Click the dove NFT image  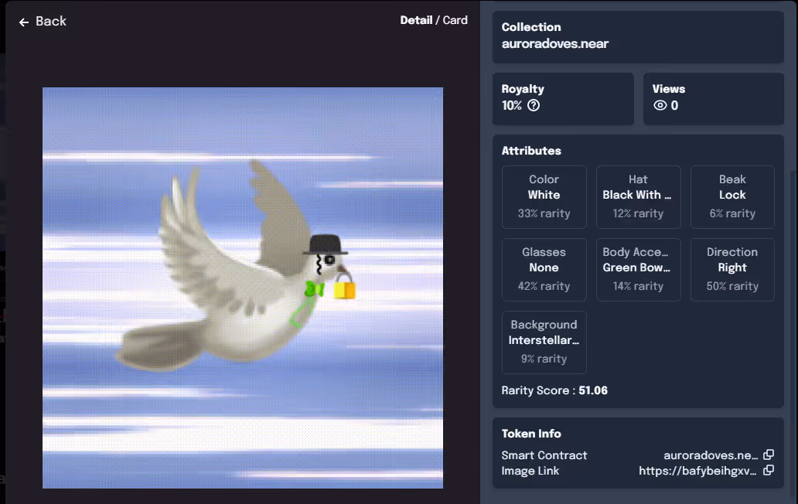pos(243,288)
